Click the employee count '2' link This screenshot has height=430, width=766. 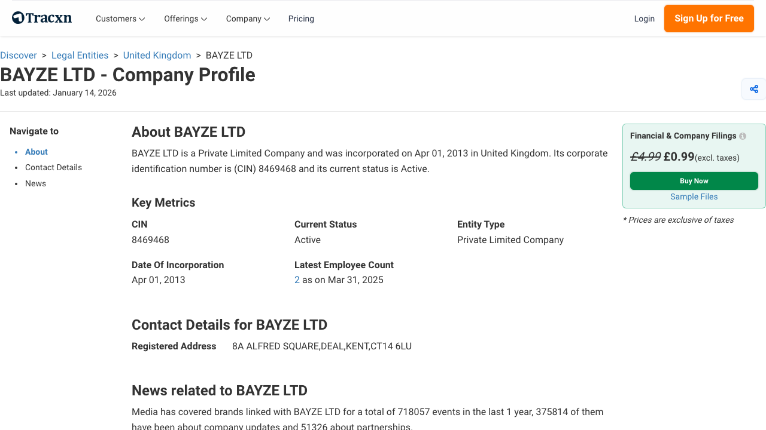297,279
